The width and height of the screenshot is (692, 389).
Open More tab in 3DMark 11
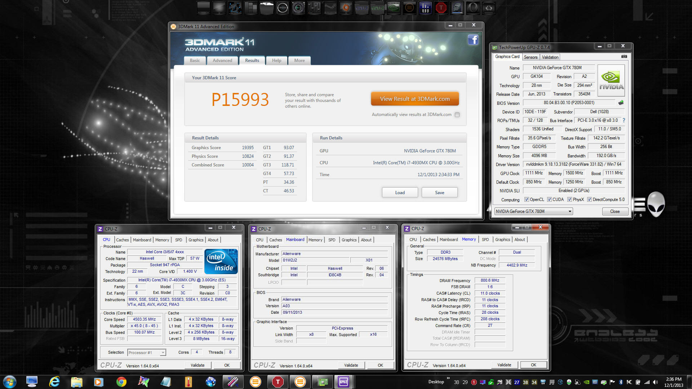299,61
